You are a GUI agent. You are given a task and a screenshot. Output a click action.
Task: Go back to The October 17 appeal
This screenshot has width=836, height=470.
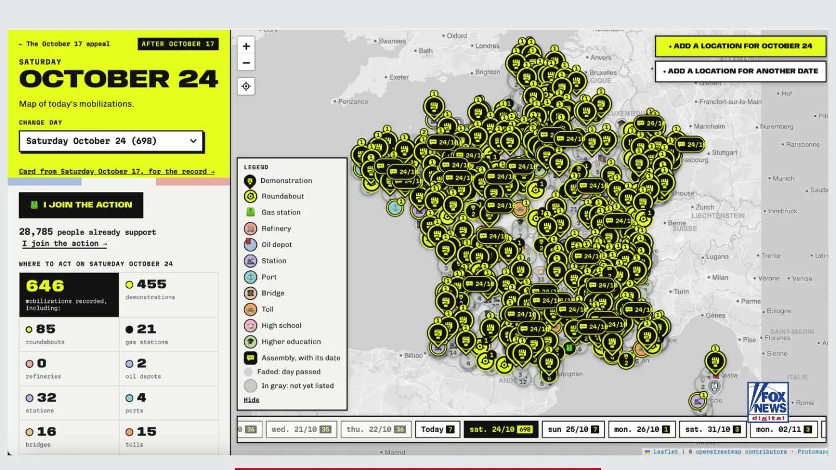(x=64, y=44)
